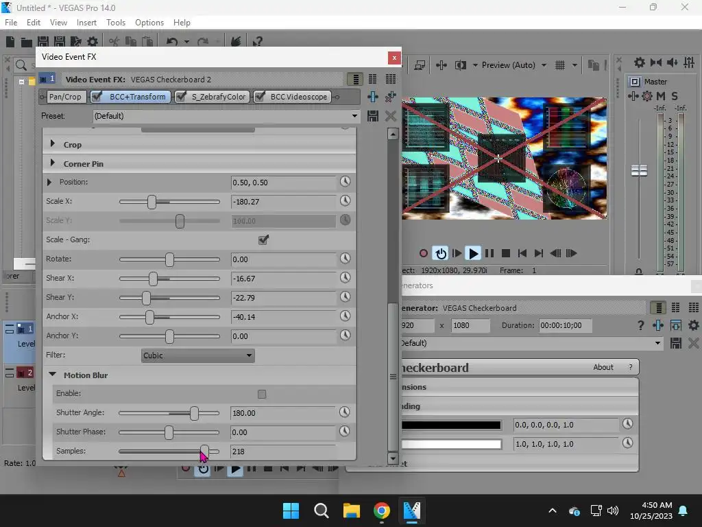Click the Master bus Mute M button
This screenshot has width=702, height=527.
click(x=660, y=96)
